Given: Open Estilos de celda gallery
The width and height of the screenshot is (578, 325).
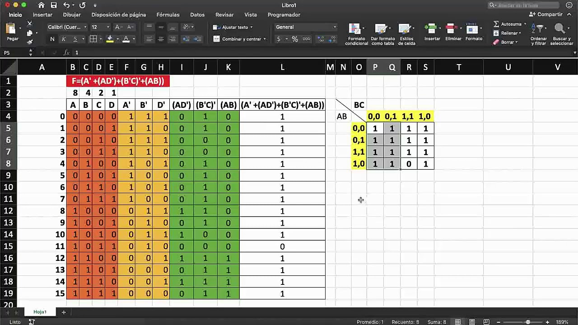Looking at the screenshot, I should tap(406, 34).
